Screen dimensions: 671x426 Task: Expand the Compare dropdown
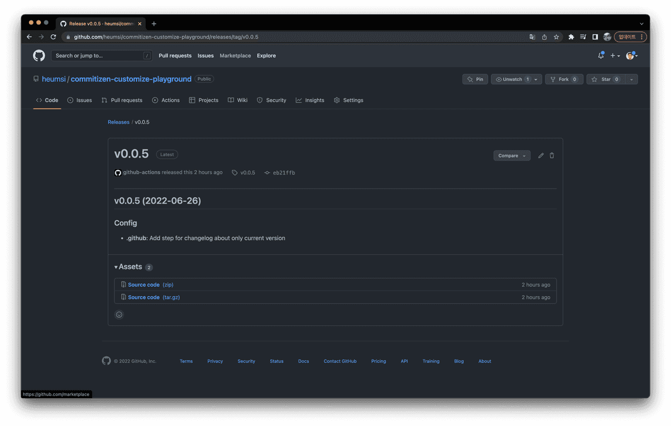[x=511, y=156]
